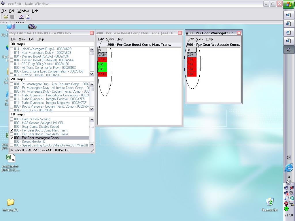This screenshot has width=295, height=221.
Task: Click the speaker volume tray icon
Action: point(291,193)
